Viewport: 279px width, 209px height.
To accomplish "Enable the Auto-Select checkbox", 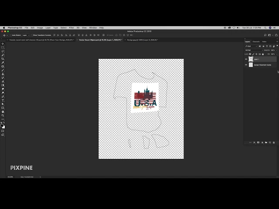I will click(11, 35).
